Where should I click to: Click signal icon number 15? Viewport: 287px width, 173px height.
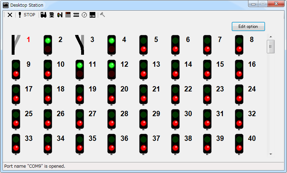(207, 70)
